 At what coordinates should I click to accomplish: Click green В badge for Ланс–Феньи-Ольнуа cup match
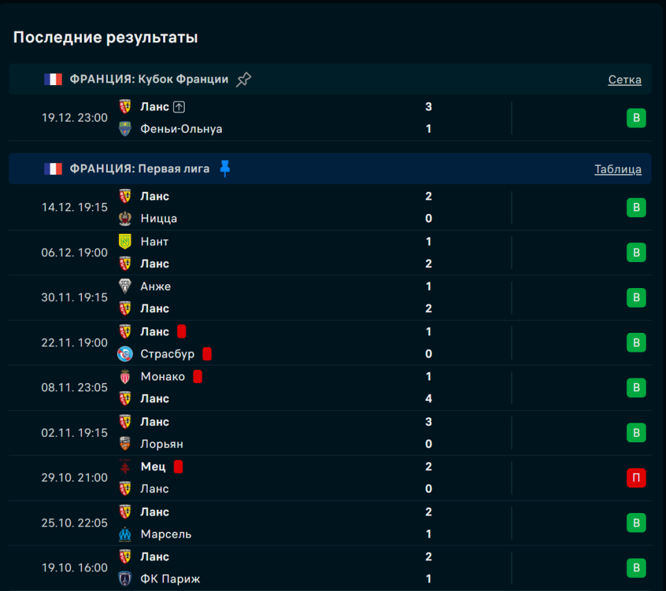coord(636,118)
